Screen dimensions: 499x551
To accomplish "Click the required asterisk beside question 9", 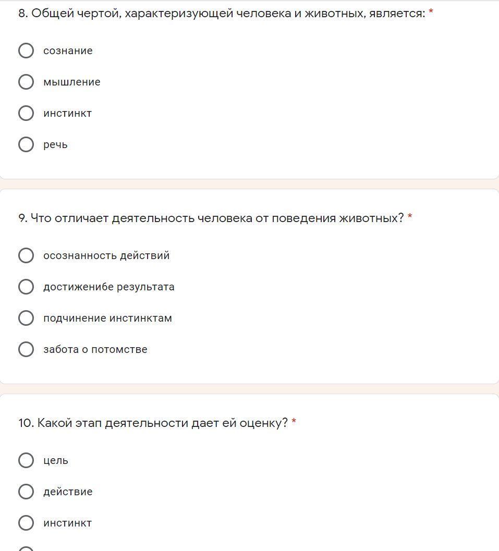I will click(x=410, y=217).
